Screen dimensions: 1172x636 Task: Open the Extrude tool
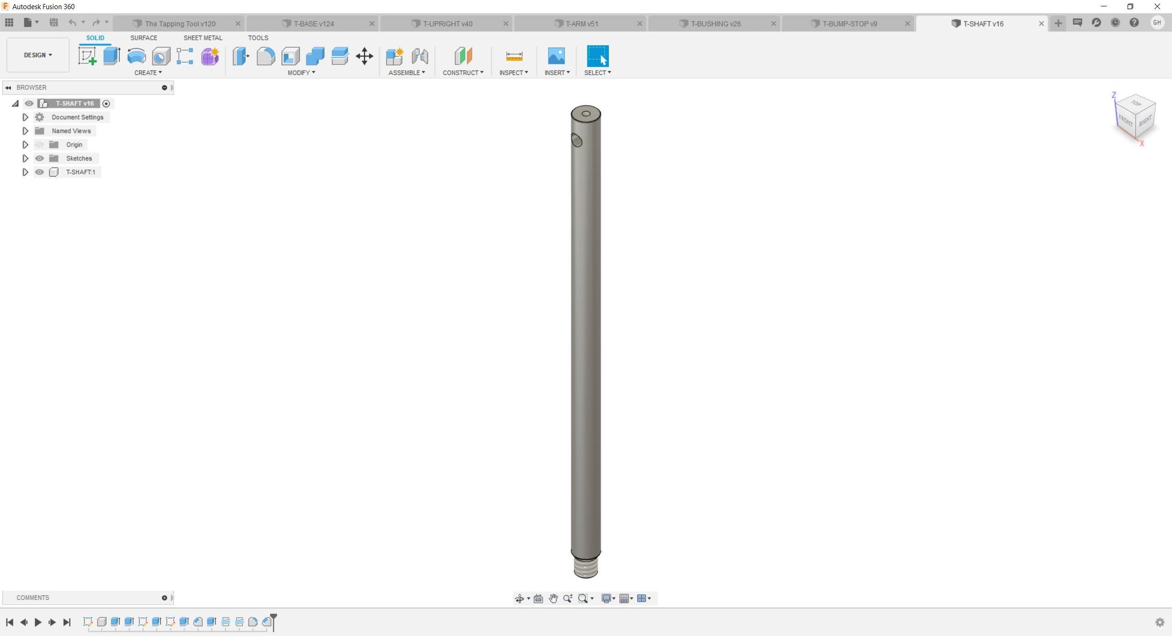(x=111, y=56)
